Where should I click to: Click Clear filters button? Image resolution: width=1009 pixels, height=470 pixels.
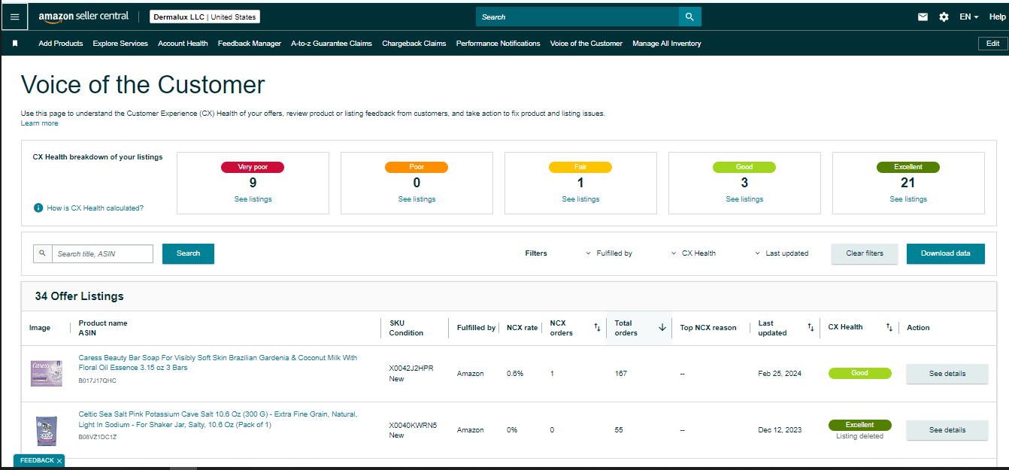(x=865, y=253)
